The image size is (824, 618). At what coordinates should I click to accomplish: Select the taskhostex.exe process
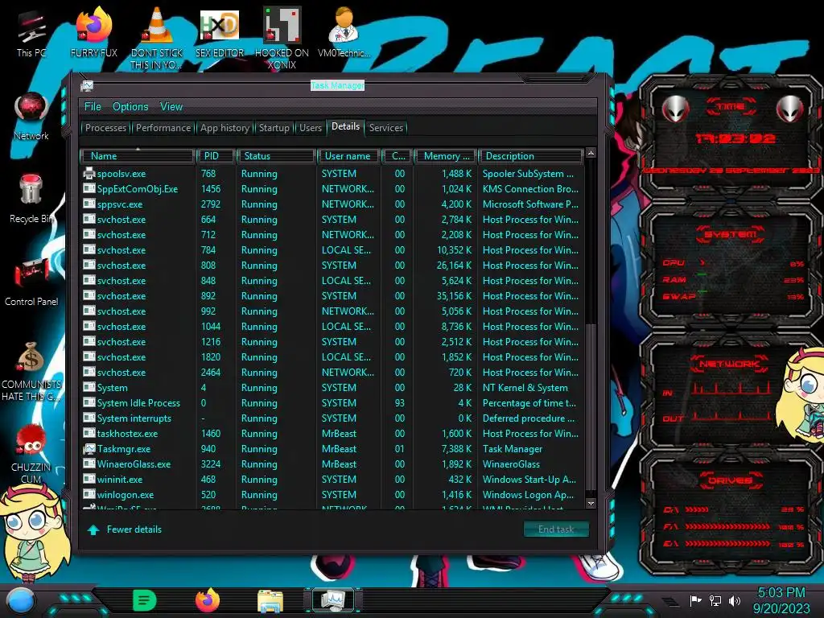[332, 434]
